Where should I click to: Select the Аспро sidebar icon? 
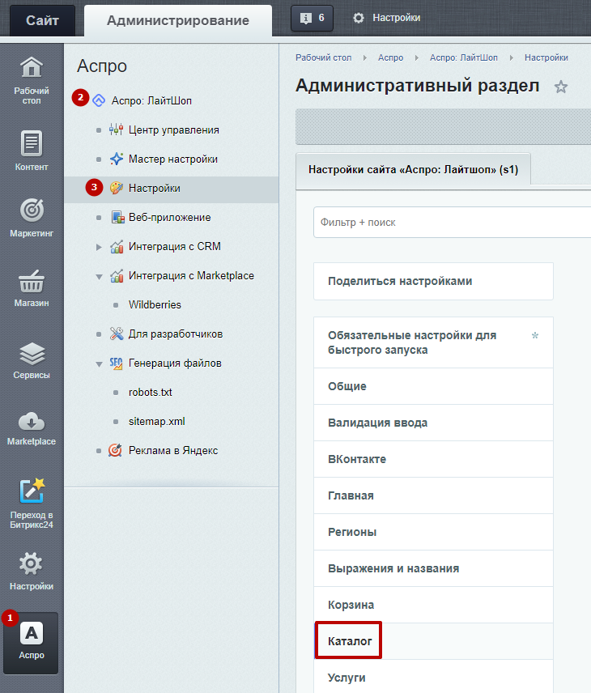coord(32,633)
